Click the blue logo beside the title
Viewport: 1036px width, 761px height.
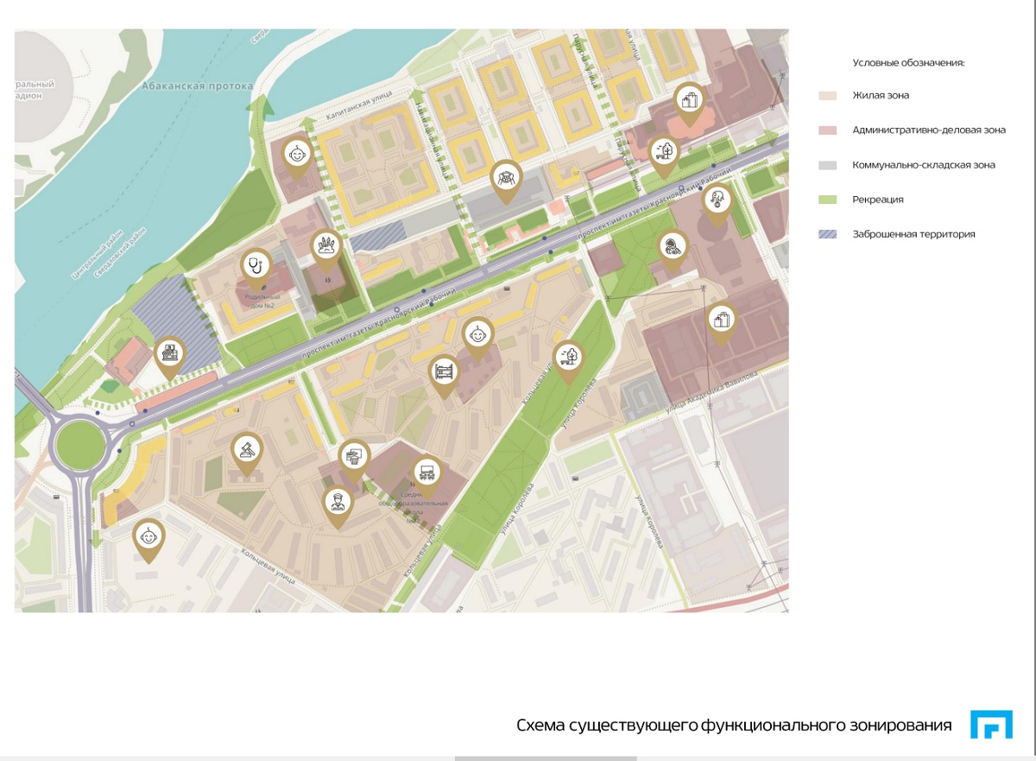coord(991,725)
